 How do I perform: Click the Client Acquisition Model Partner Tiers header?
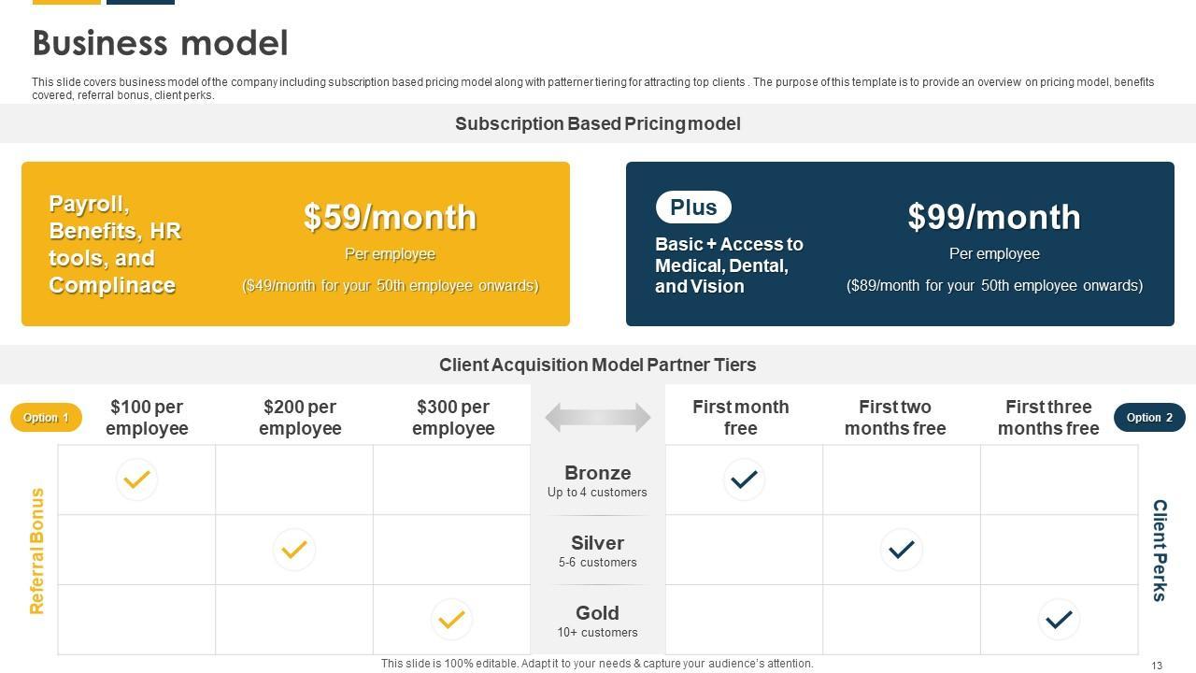pos(598,365)
